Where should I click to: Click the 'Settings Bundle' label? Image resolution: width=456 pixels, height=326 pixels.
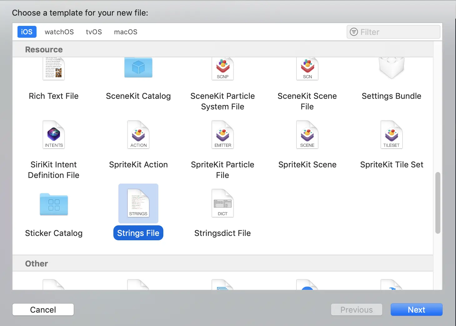click(x=392, y=96)
